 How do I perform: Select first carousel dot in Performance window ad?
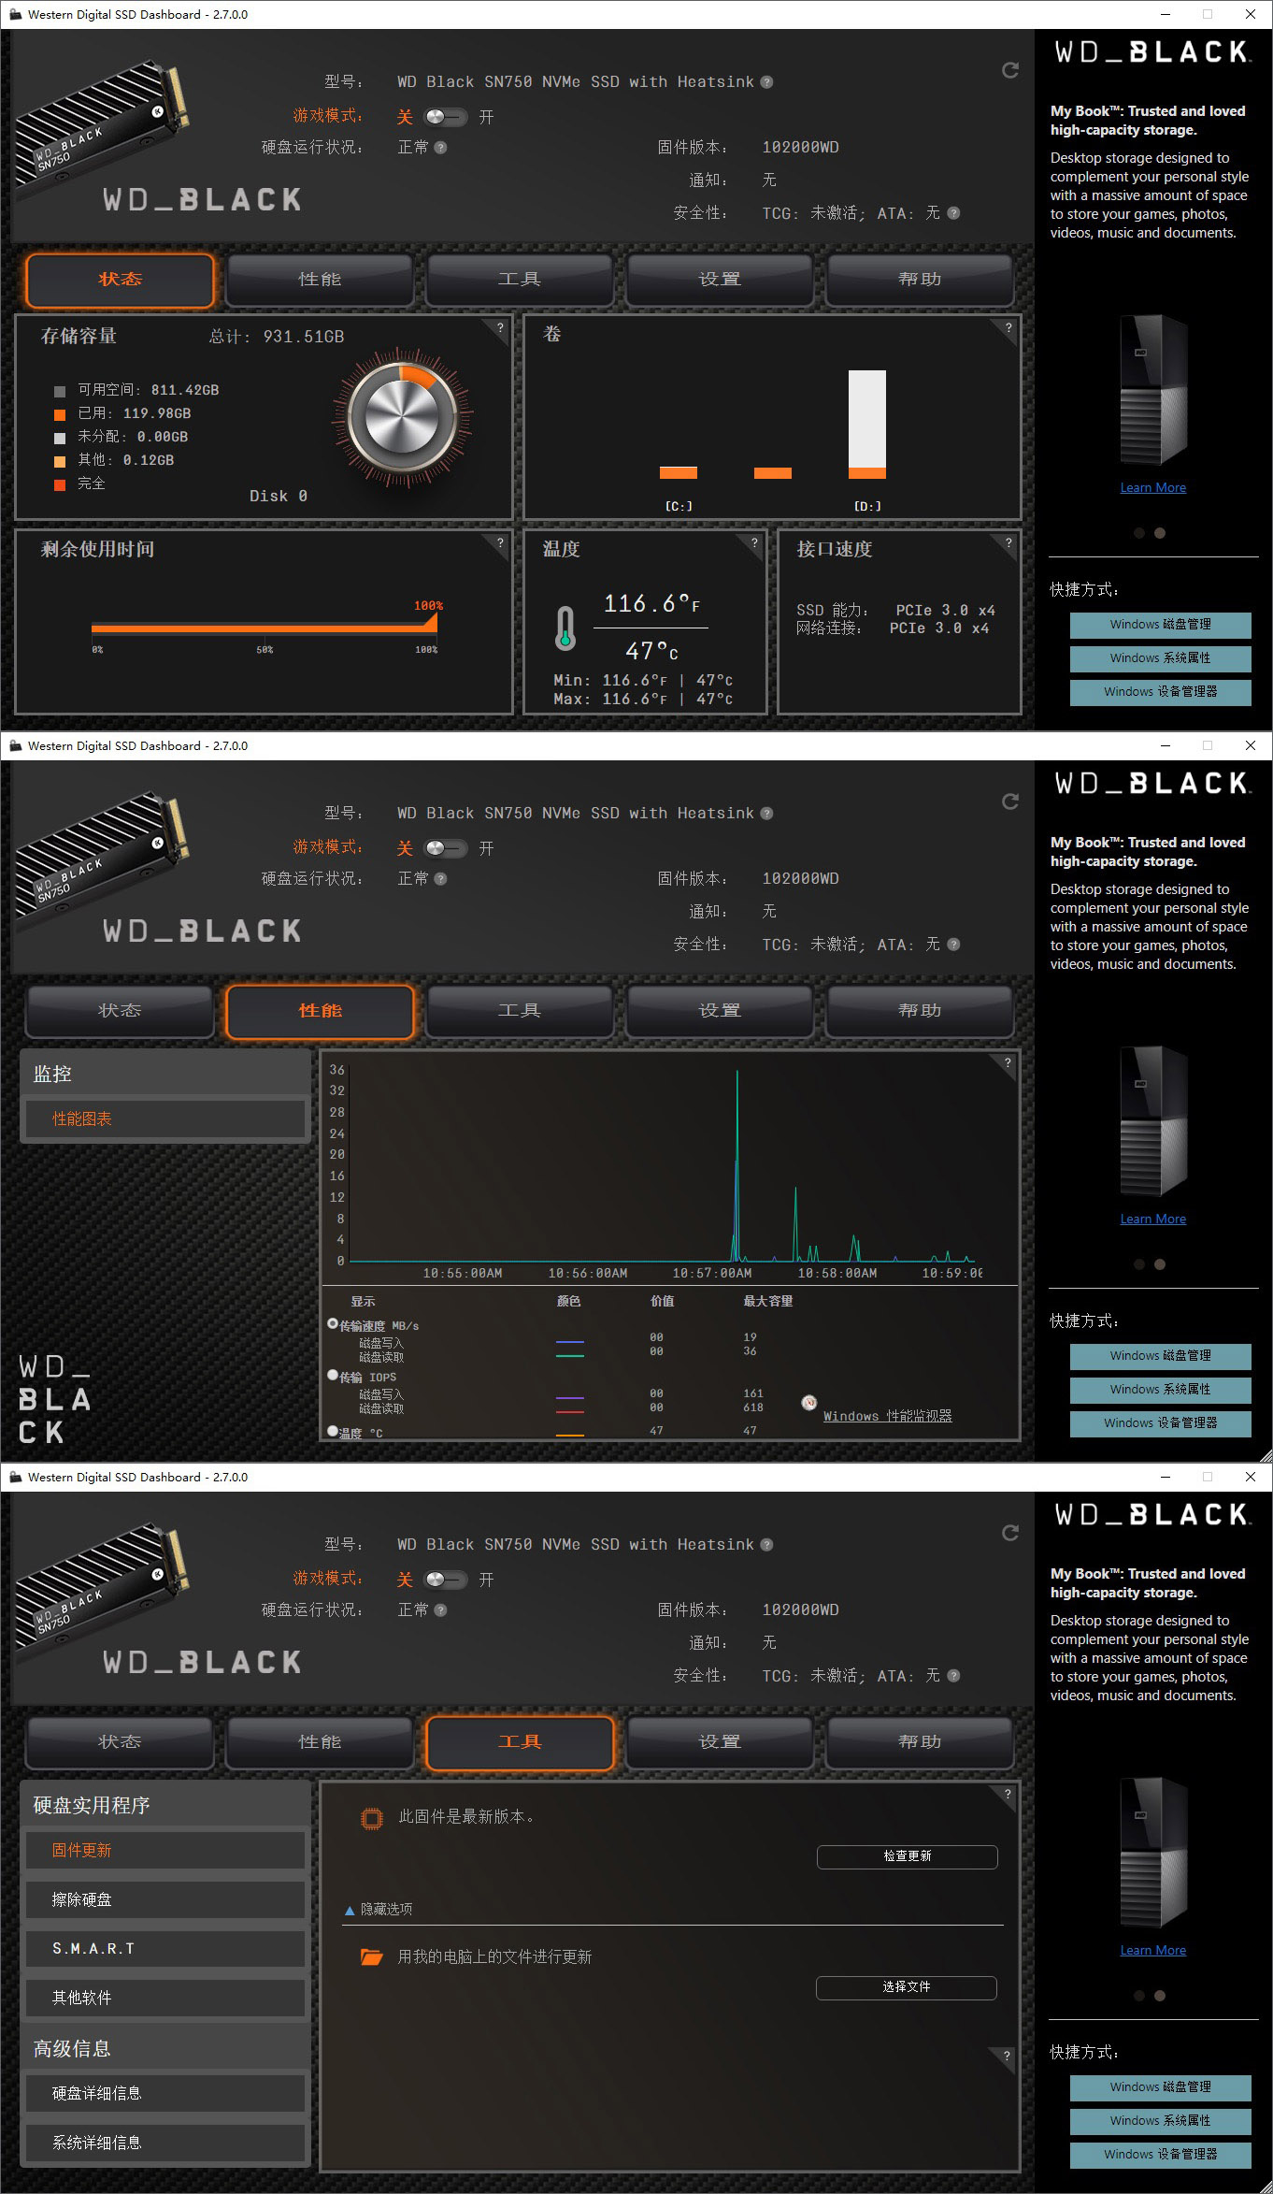1139,1264
